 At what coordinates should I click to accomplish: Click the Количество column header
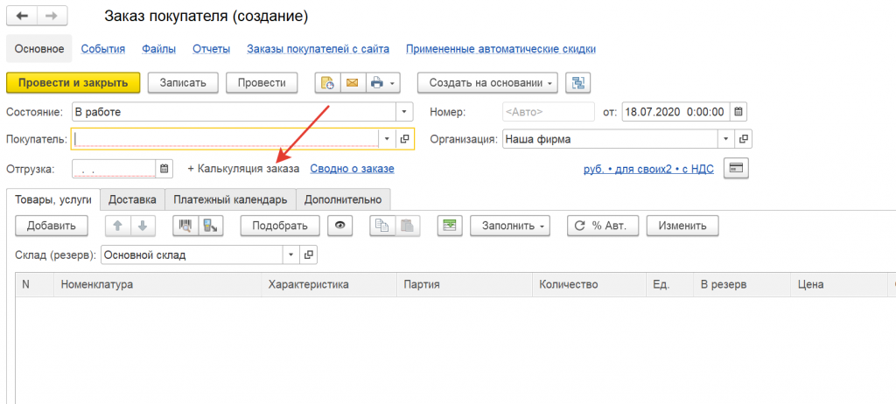pyautogui.click(x=589, y=284)
